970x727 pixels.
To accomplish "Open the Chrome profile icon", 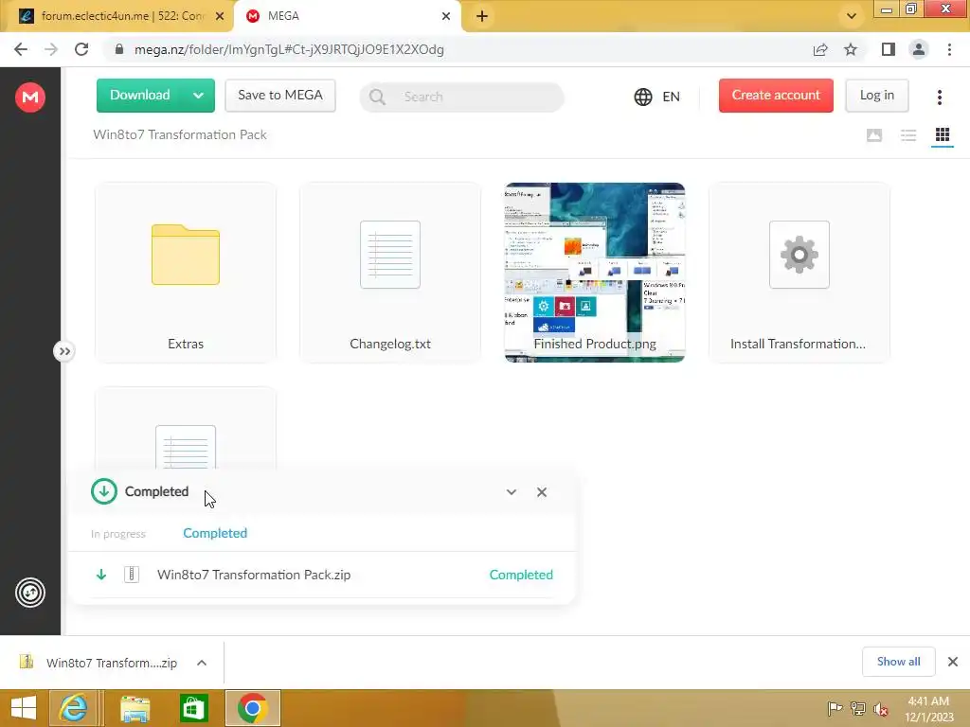I will click(x=919, y=49).
